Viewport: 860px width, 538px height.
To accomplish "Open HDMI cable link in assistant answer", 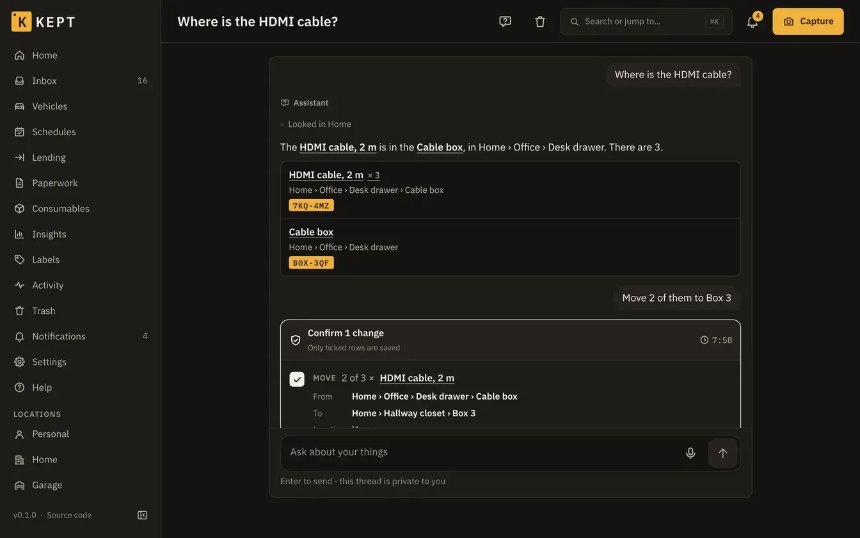I will [338, 147].
